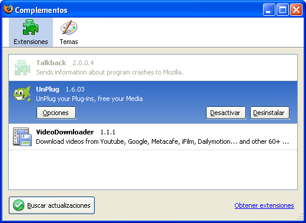Click the Talkback version 2.0.0.4
The height and width of the screenshot is (223, 306).
(83, 63)
